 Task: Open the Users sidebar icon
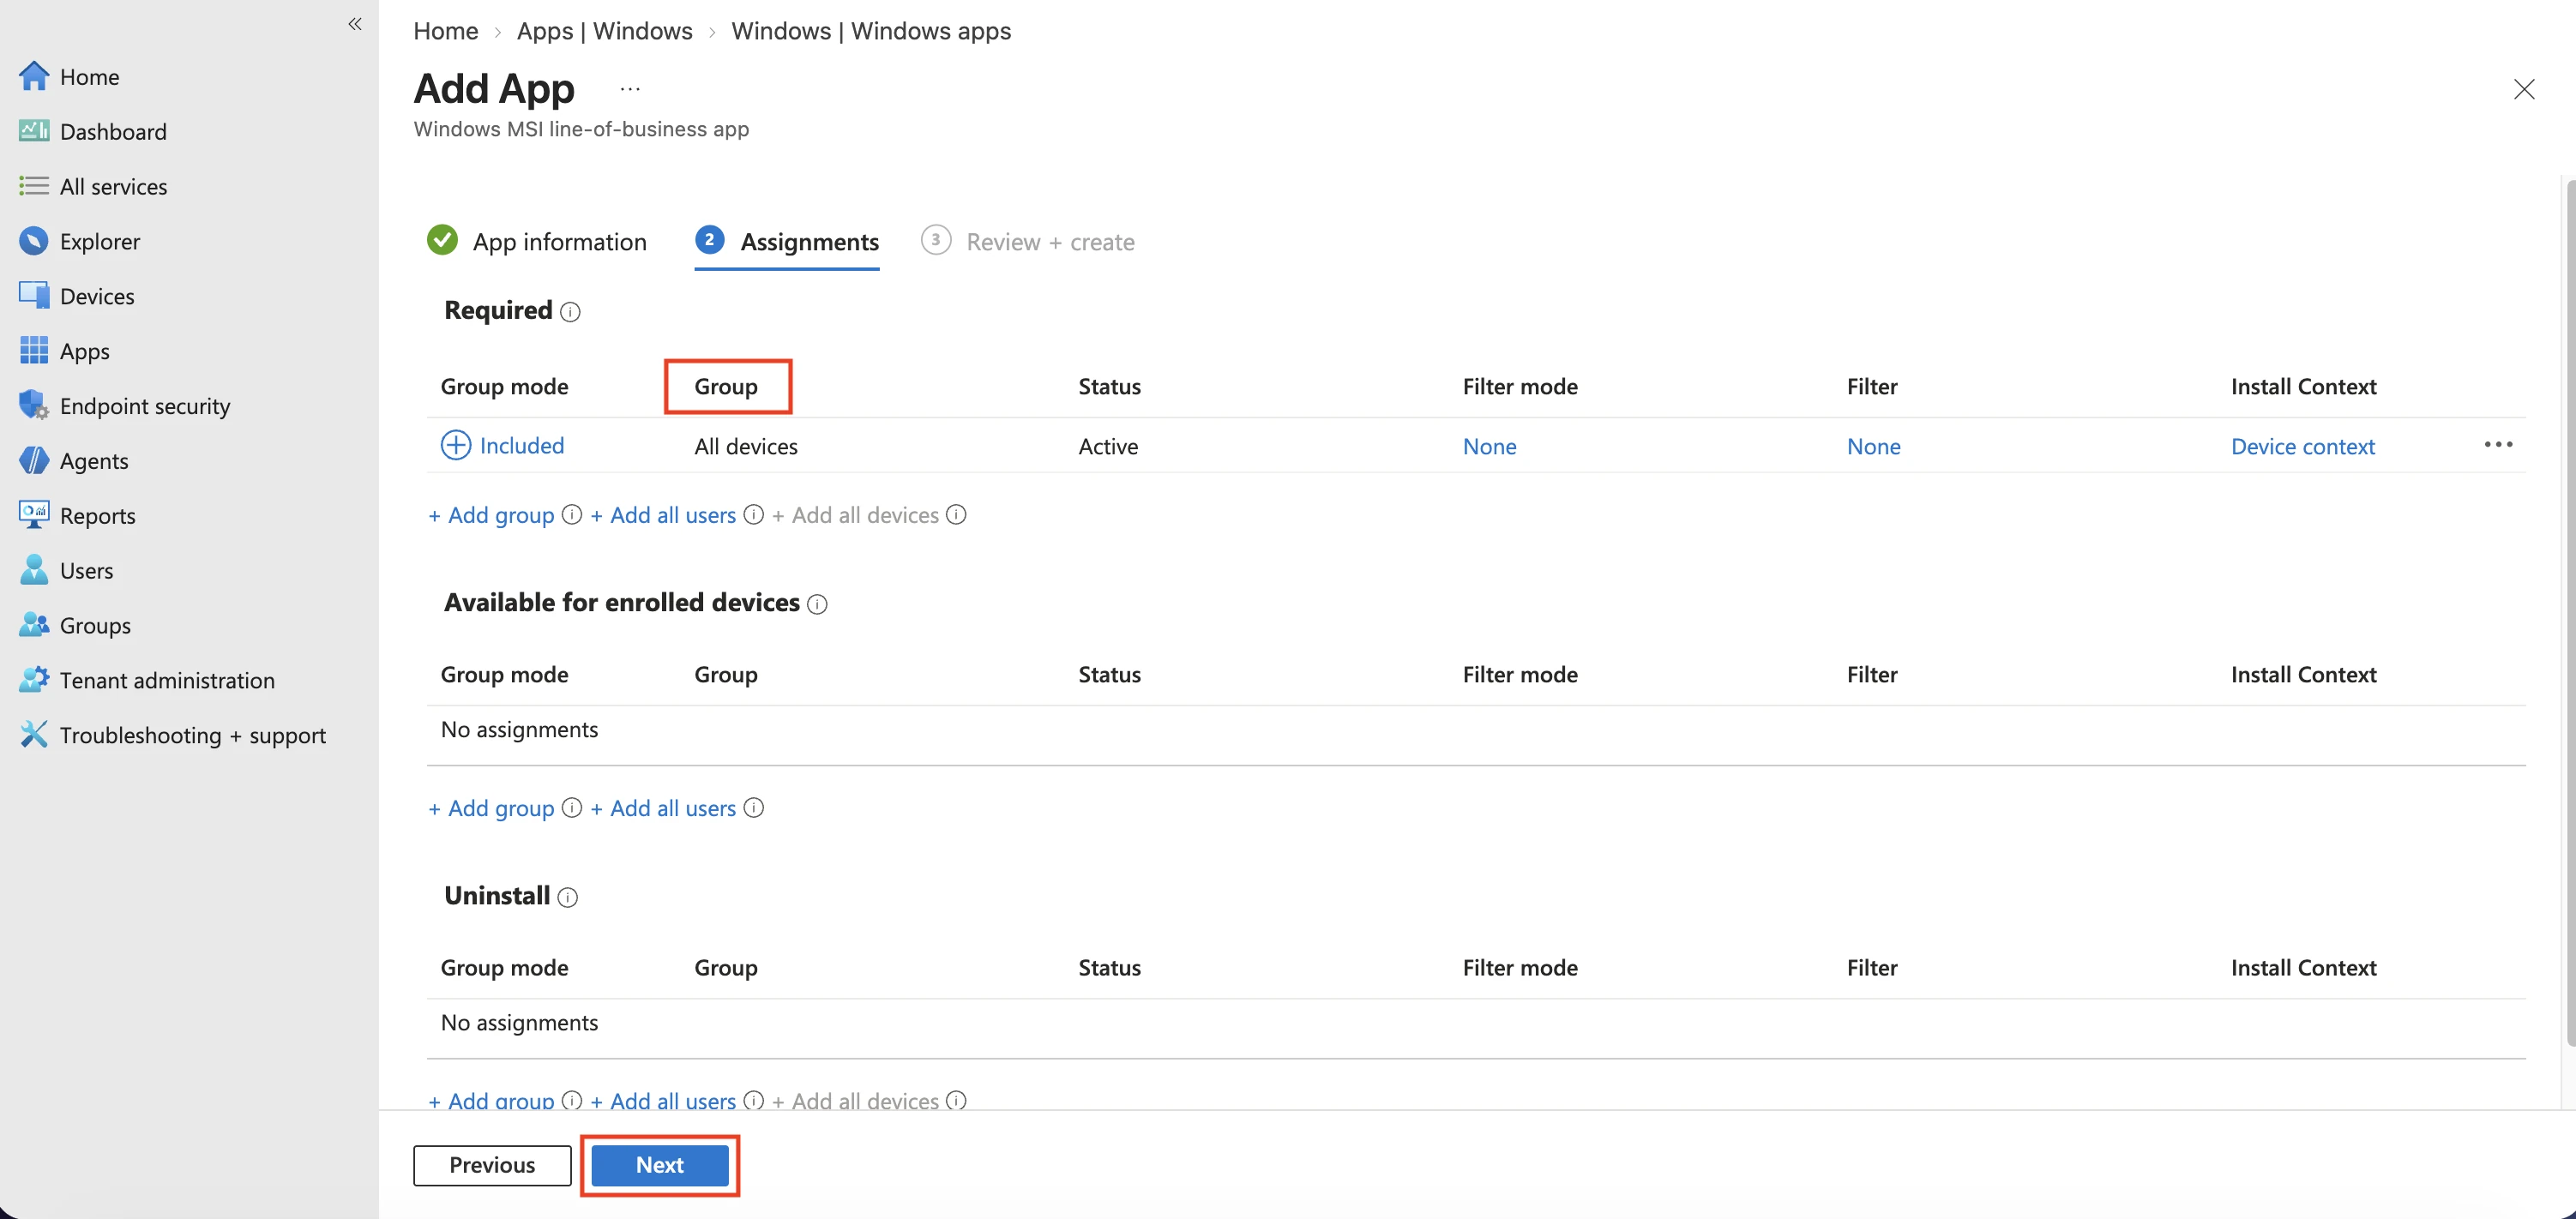click(34, 570)
